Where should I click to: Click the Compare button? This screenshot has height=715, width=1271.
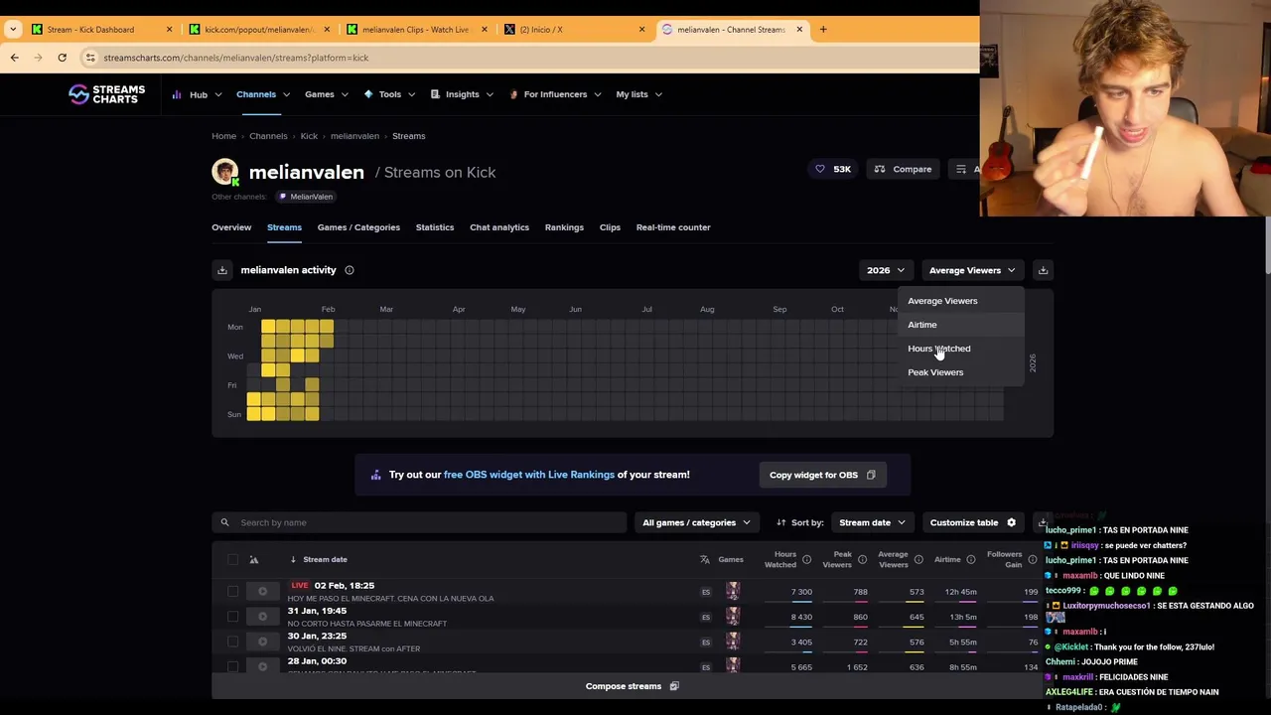(x=903, y=170)
